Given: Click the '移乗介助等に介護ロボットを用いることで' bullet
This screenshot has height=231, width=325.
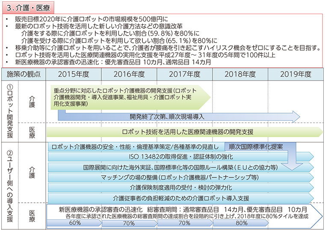Looking at the screenshot, I should pyautogui.click(x=168, y=48).
